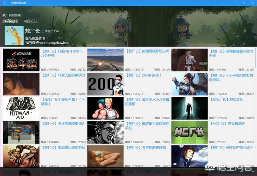Switch to the TA的关注 tab
The width and height of the screenshot is (257, 176).
point(30,21)
